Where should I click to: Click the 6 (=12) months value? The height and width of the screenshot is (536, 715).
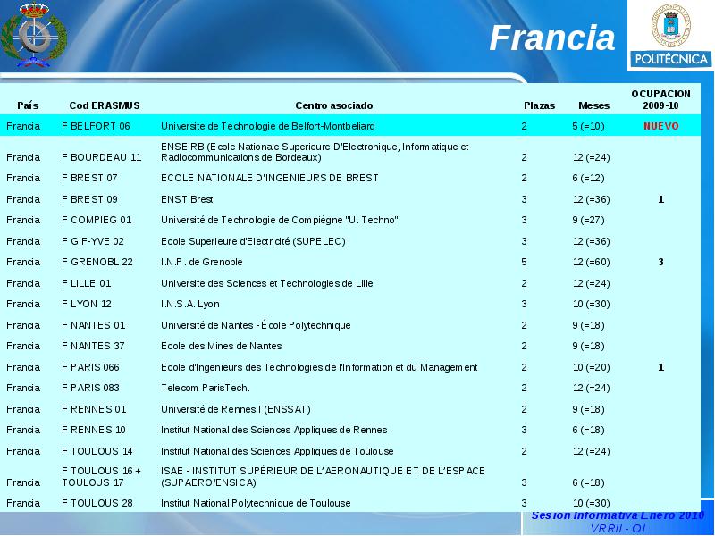tap(589, 178)
